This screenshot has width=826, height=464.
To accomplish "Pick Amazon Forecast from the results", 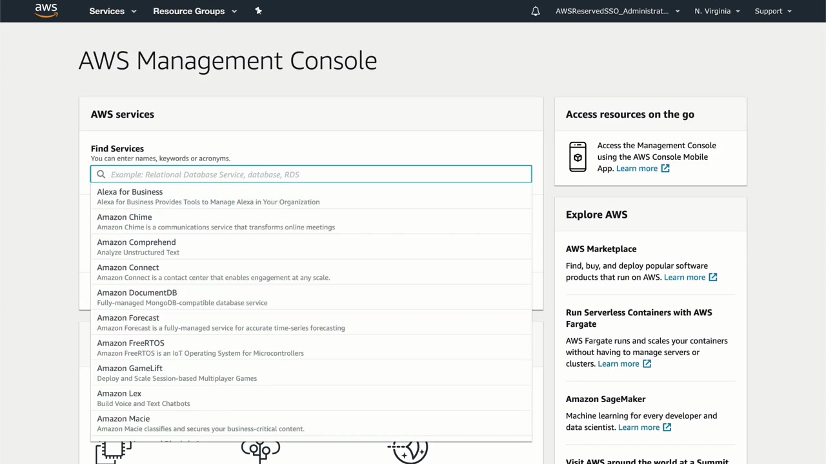I will point(311,322).
